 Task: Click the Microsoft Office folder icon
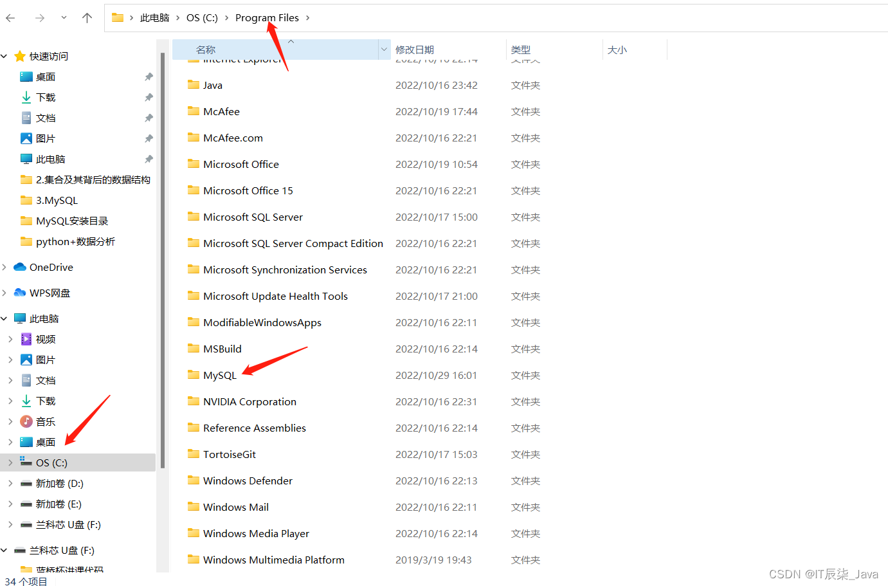(x=194, y=163)
